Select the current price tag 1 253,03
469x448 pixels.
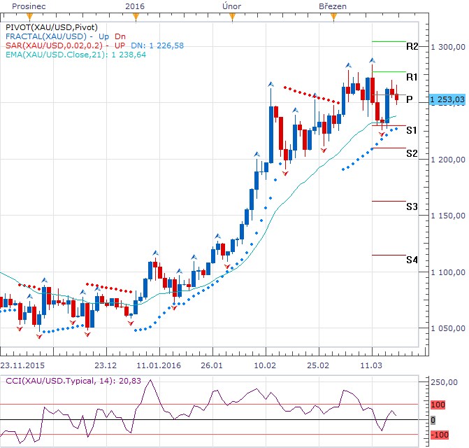coord(447,100)
